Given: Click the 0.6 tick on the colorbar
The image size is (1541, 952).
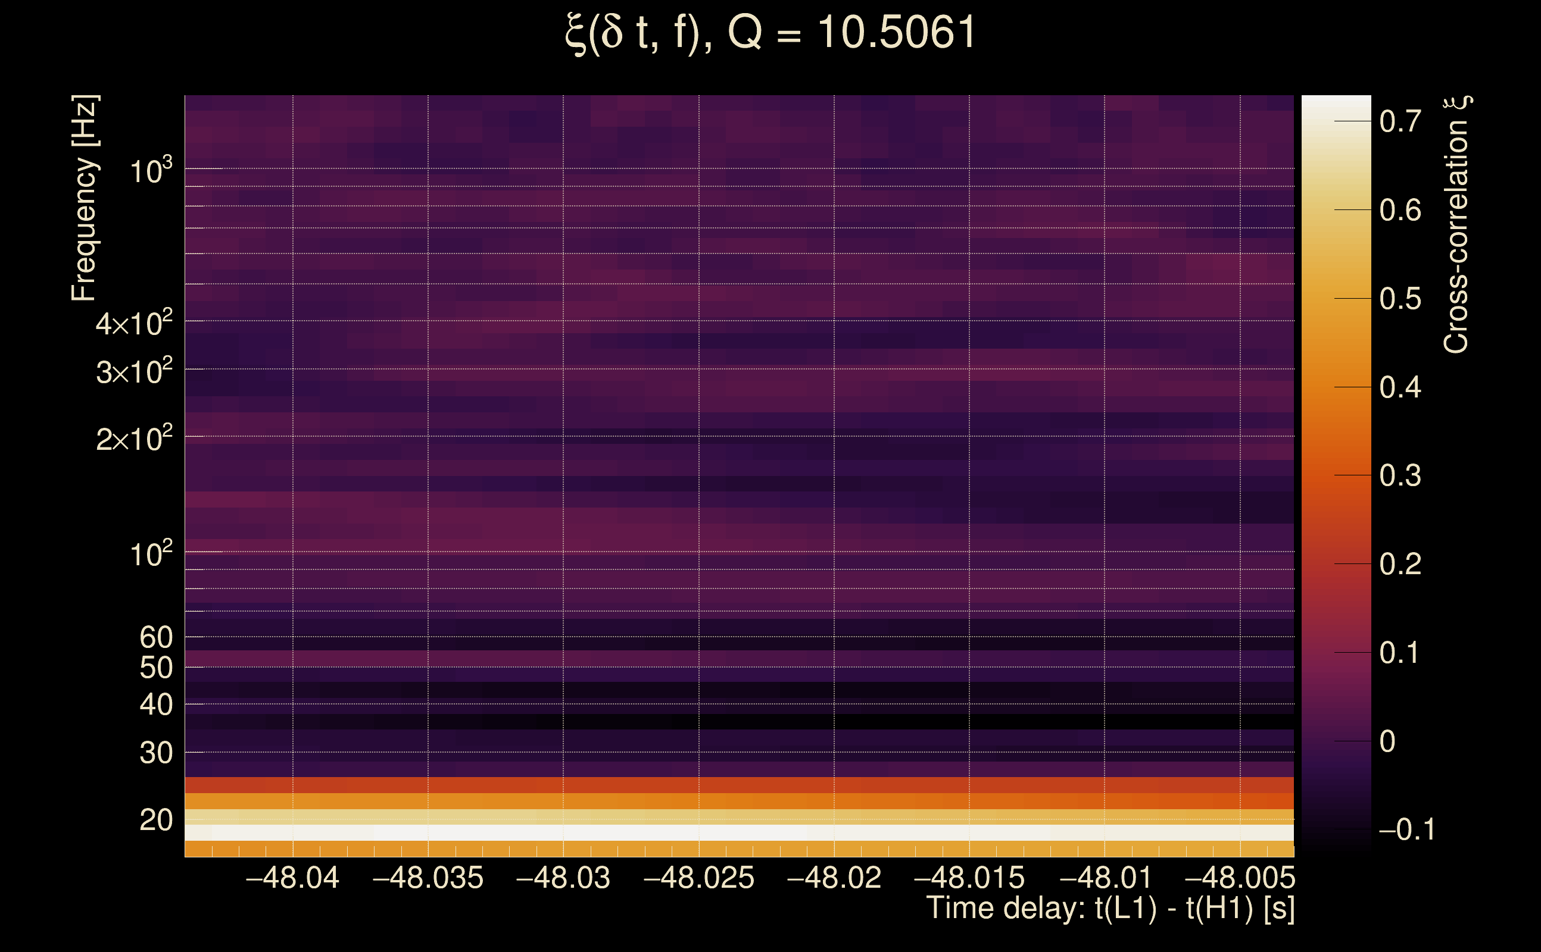Looking at the screenshot, I should pos(1400,209).
